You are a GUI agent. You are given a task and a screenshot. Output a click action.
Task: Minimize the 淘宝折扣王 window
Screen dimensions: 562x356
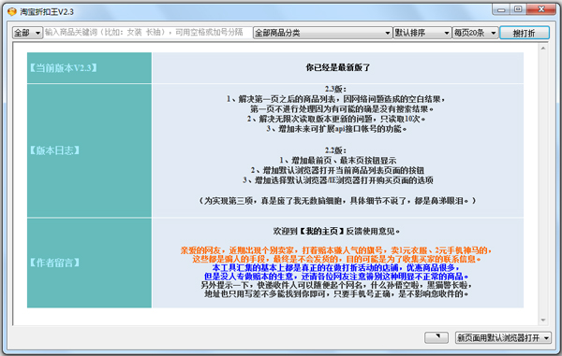click(x=501, y=9)
